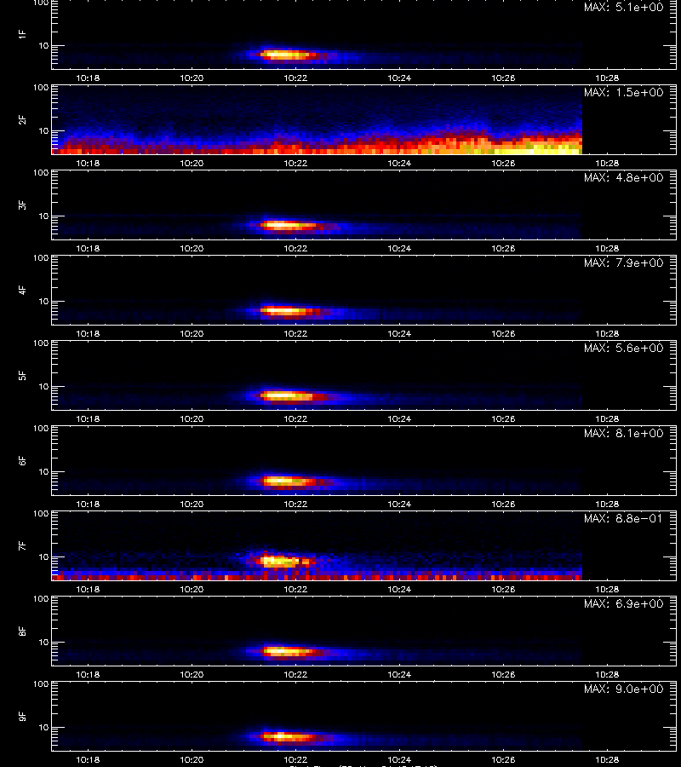Click the 10:28 time label under panel 2F
This screenshot has width=681, height=767.
point(607,164)
